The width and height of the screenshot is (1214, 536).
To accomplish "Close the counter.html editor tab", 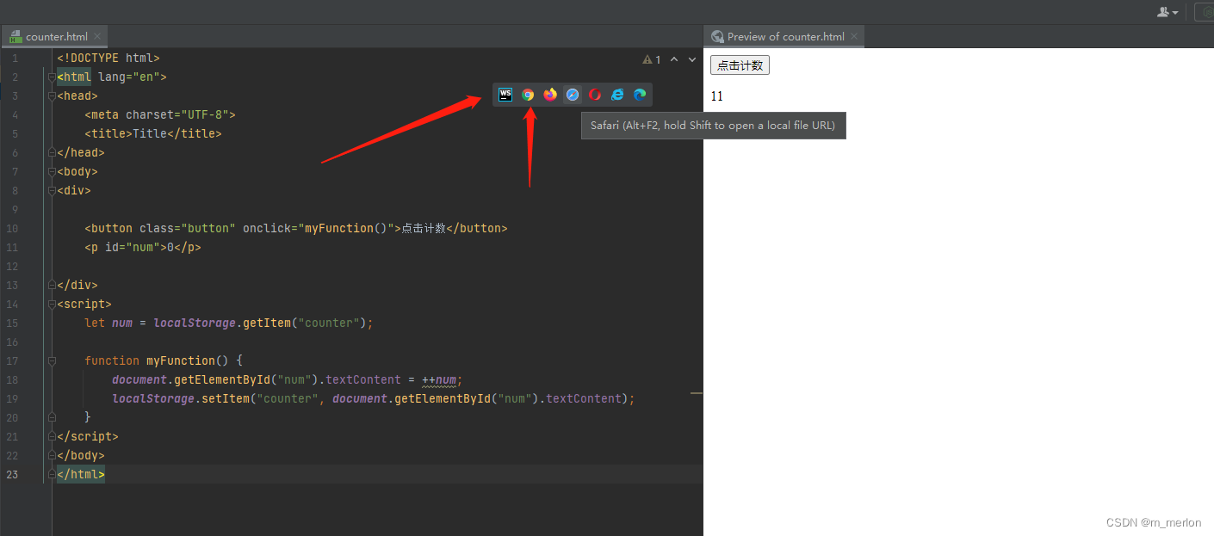I will (97, 36).
